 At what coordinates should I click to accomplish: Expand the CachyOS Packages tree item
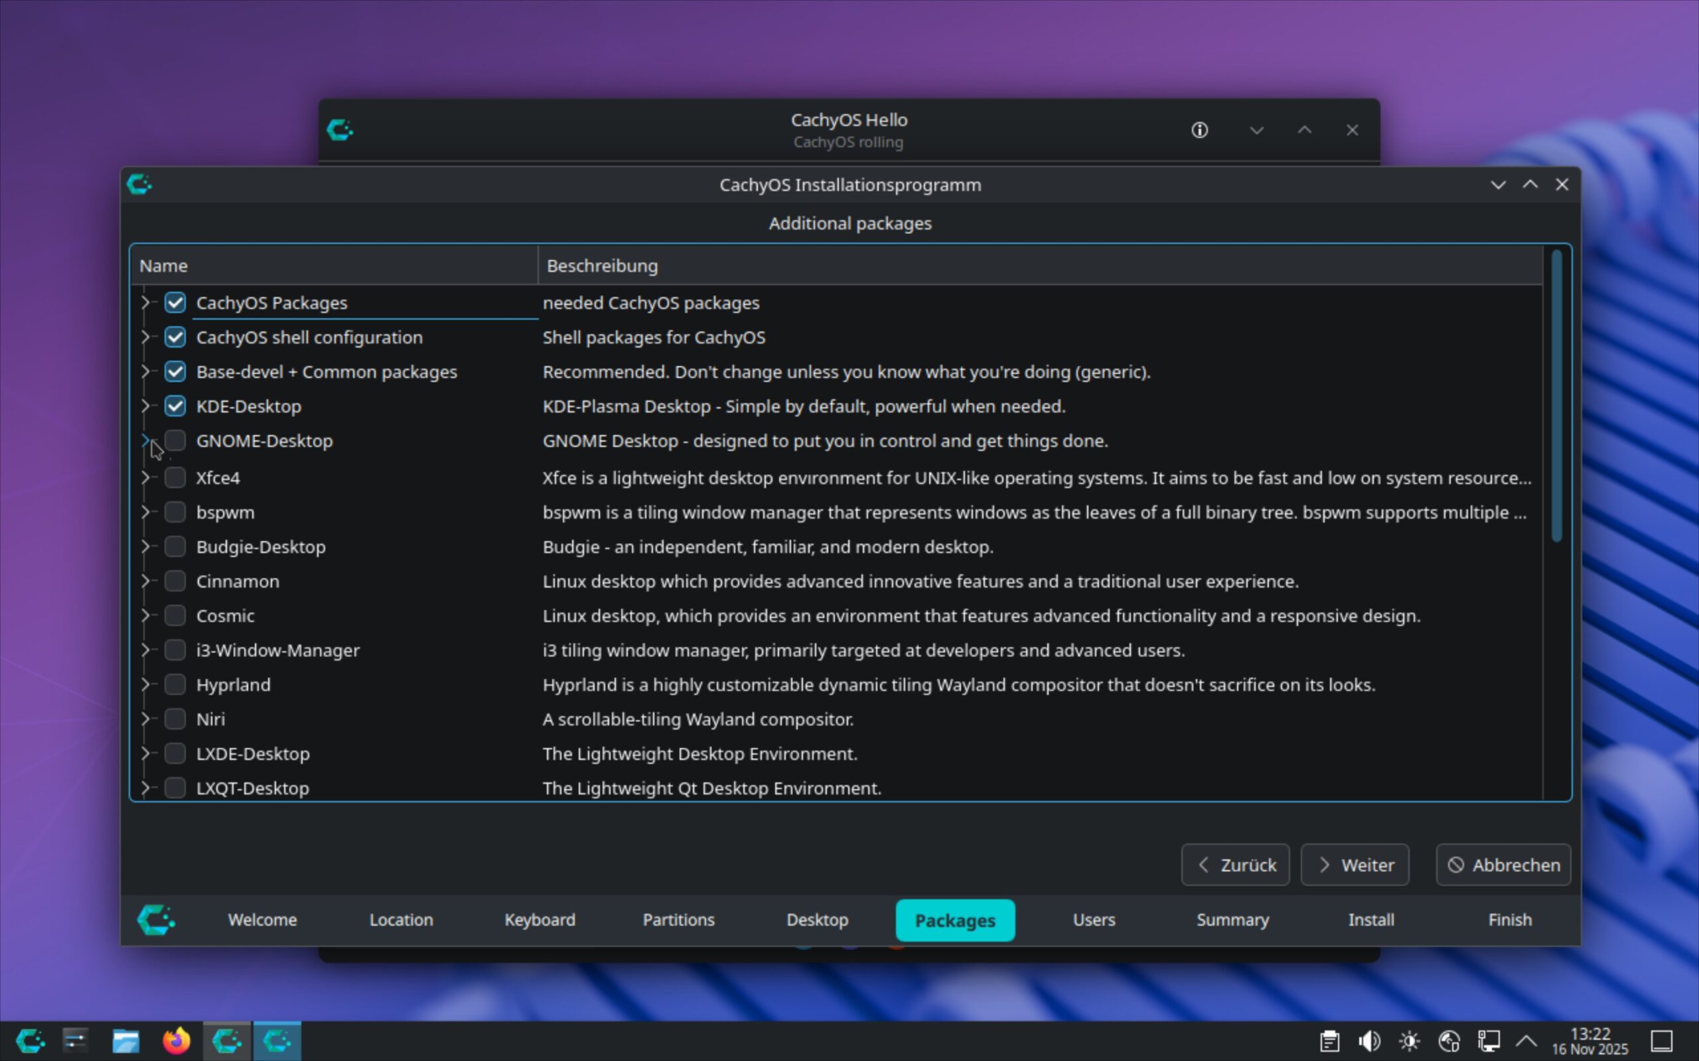pyautogui.click(x=145, y=302)
